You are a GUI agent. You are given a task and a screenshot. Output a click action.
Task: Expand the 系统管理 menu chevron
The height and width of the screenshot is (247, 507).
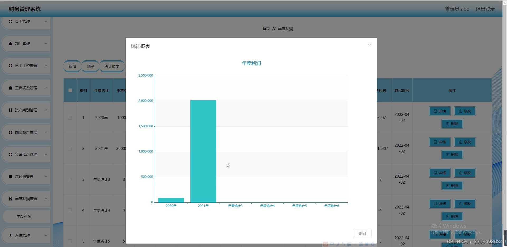(x=46, y=235)
